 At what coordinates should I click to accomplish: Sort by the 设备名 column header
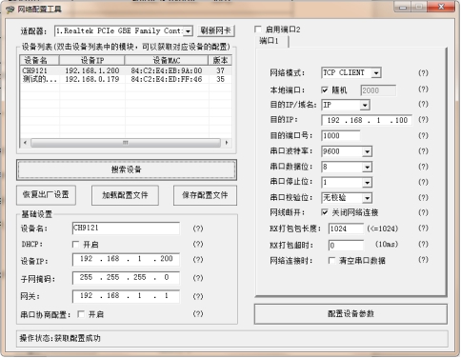[x=39, y=60]
